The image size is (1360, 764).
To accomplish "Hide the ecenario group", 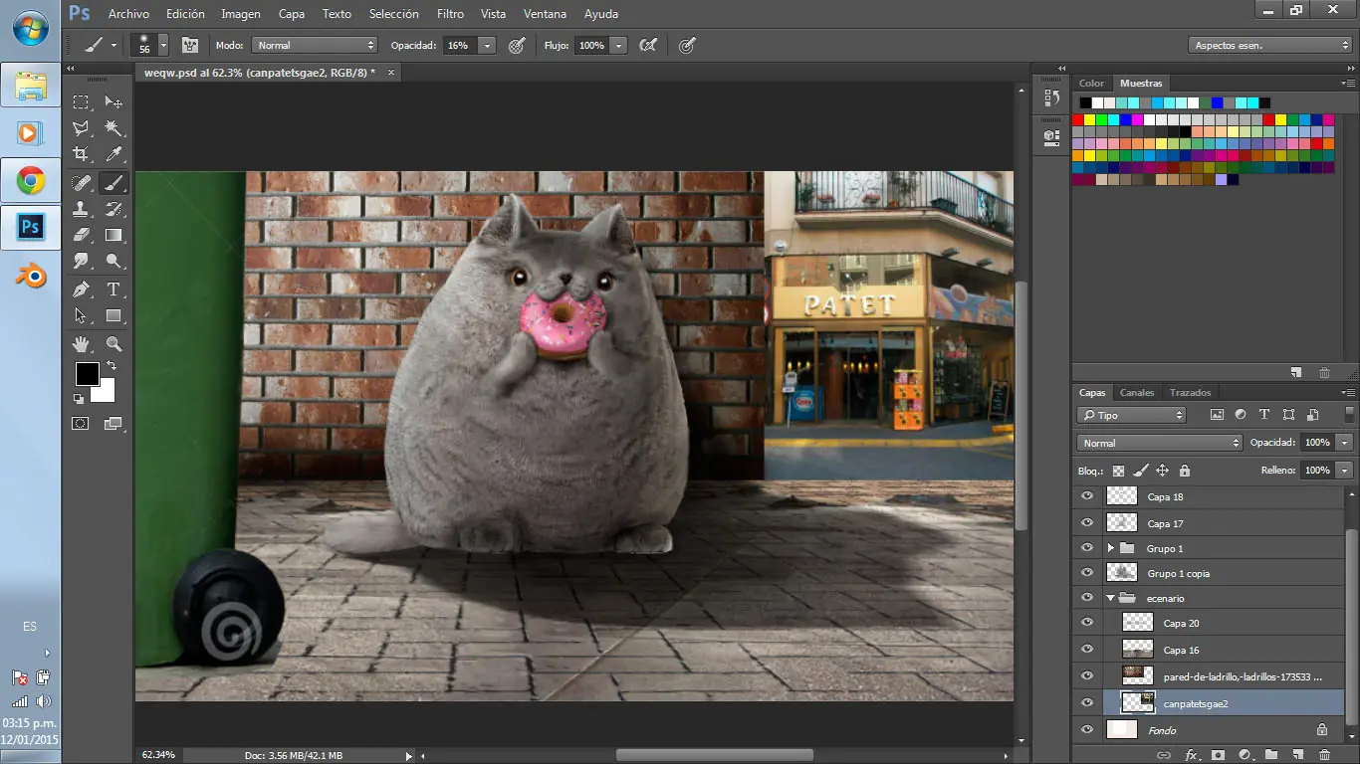I will coord(1087,598).
